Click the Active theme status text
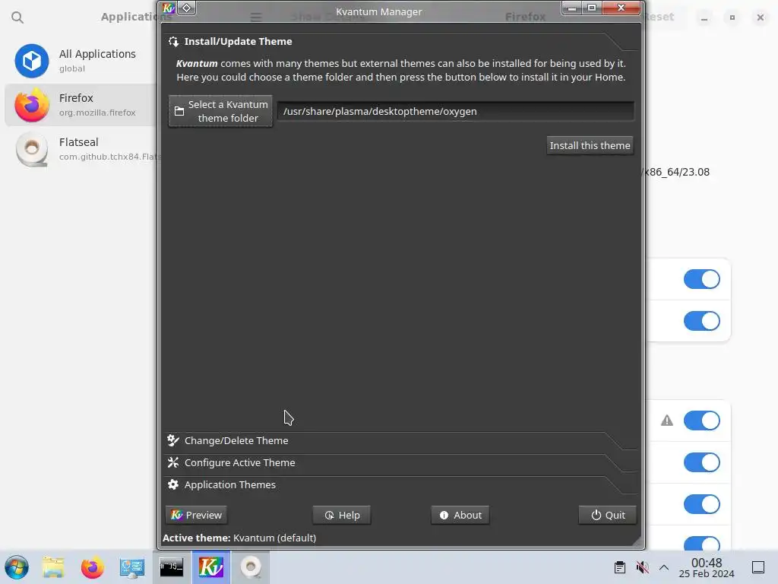The image size is (778, 584). coord(239,538)
